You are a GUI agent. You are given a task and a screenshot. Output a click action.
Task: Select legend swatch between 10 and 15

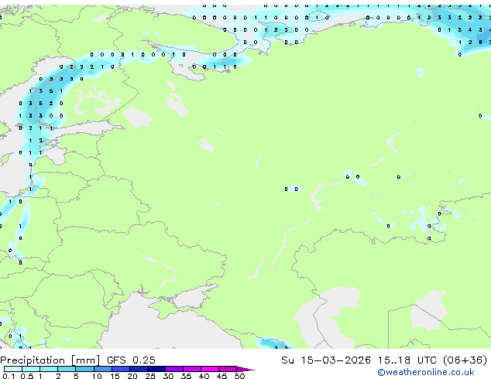[x=103, y=369]
